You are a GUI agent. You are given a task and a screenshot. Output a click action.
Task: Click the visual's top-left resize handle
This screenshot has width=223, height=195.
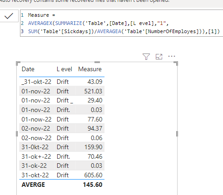(x=18, y=63)
